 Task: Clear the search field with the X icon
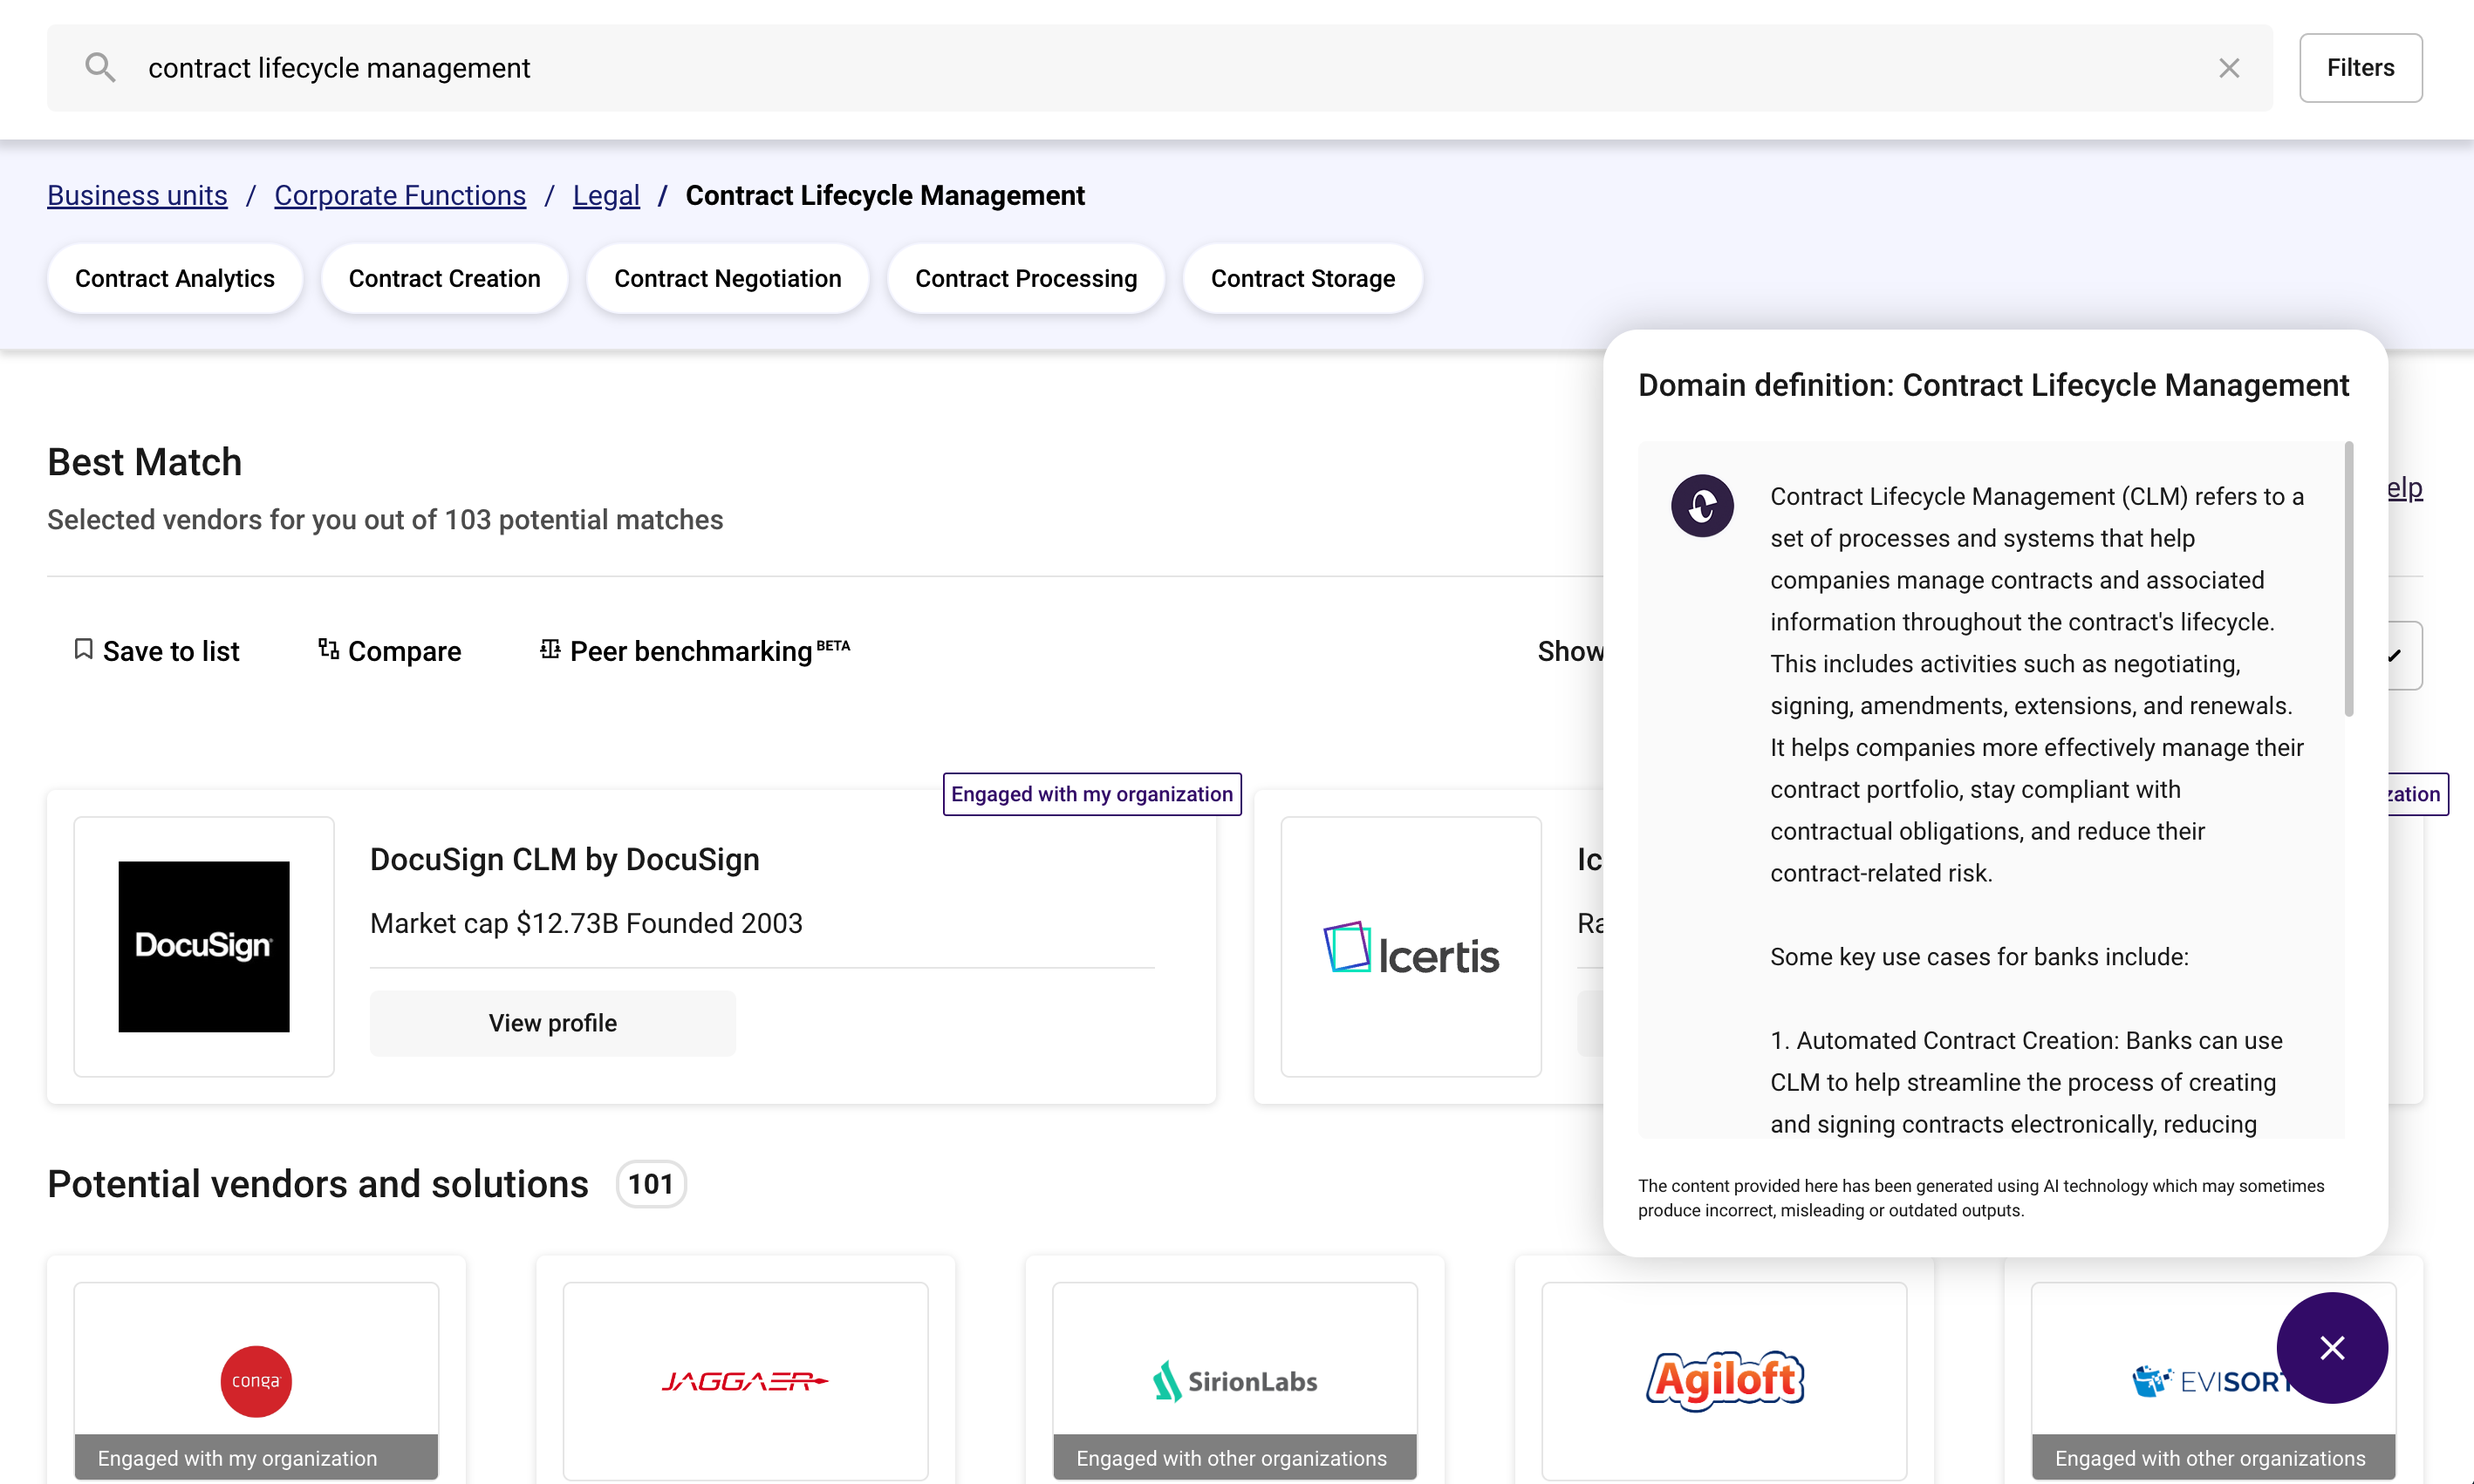click(2229, 68)
